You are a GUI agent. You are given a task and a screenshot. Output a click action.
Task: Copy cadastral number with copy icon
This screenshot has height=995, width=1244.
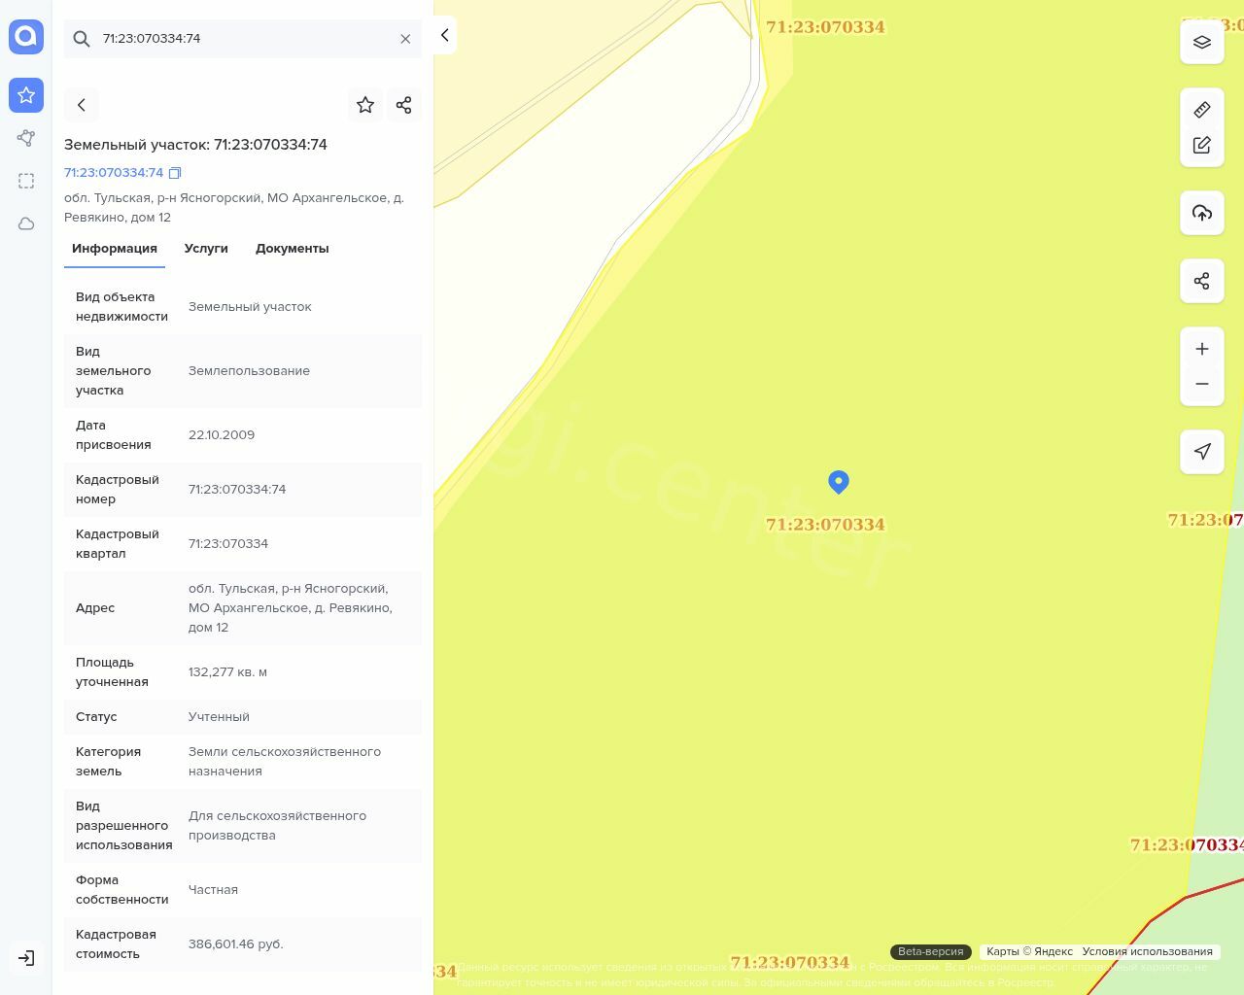175,173
